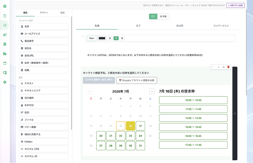Image resolution: width=253 pixels, height=163 pixels.
Task: Open the megaphone campaign icon in sidebar
Action: [x=5, y=35]
